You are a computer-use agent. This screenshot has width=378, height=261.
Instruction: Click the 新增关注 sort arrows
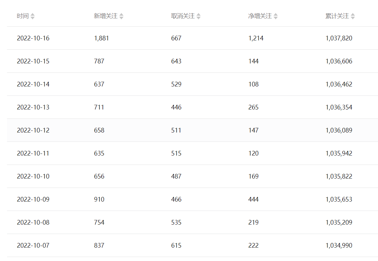121,16
